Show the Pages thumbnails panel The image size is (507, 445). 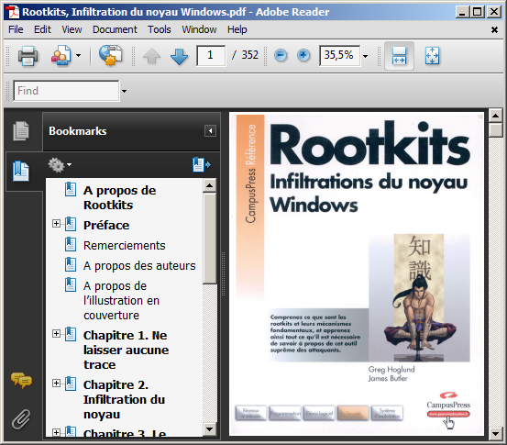[x=21, y=131]
